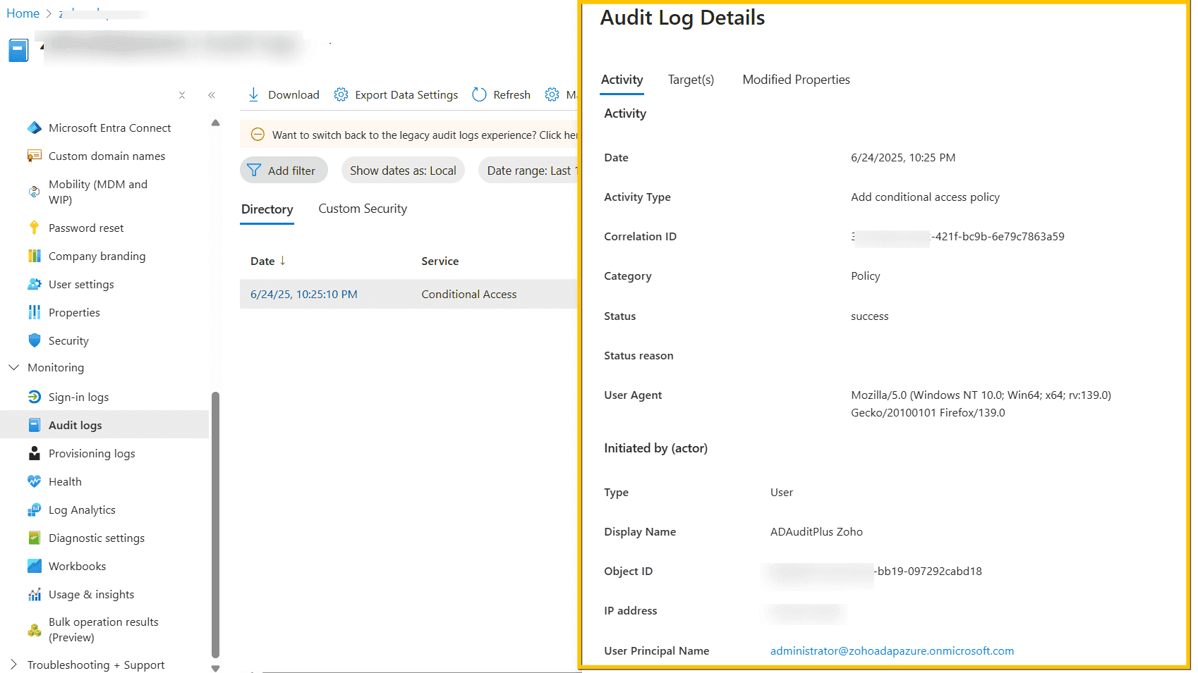Click the Health heart icon
Viewport: 1198px width, 673px height.
pyautogui.click(x=35, y=481)
